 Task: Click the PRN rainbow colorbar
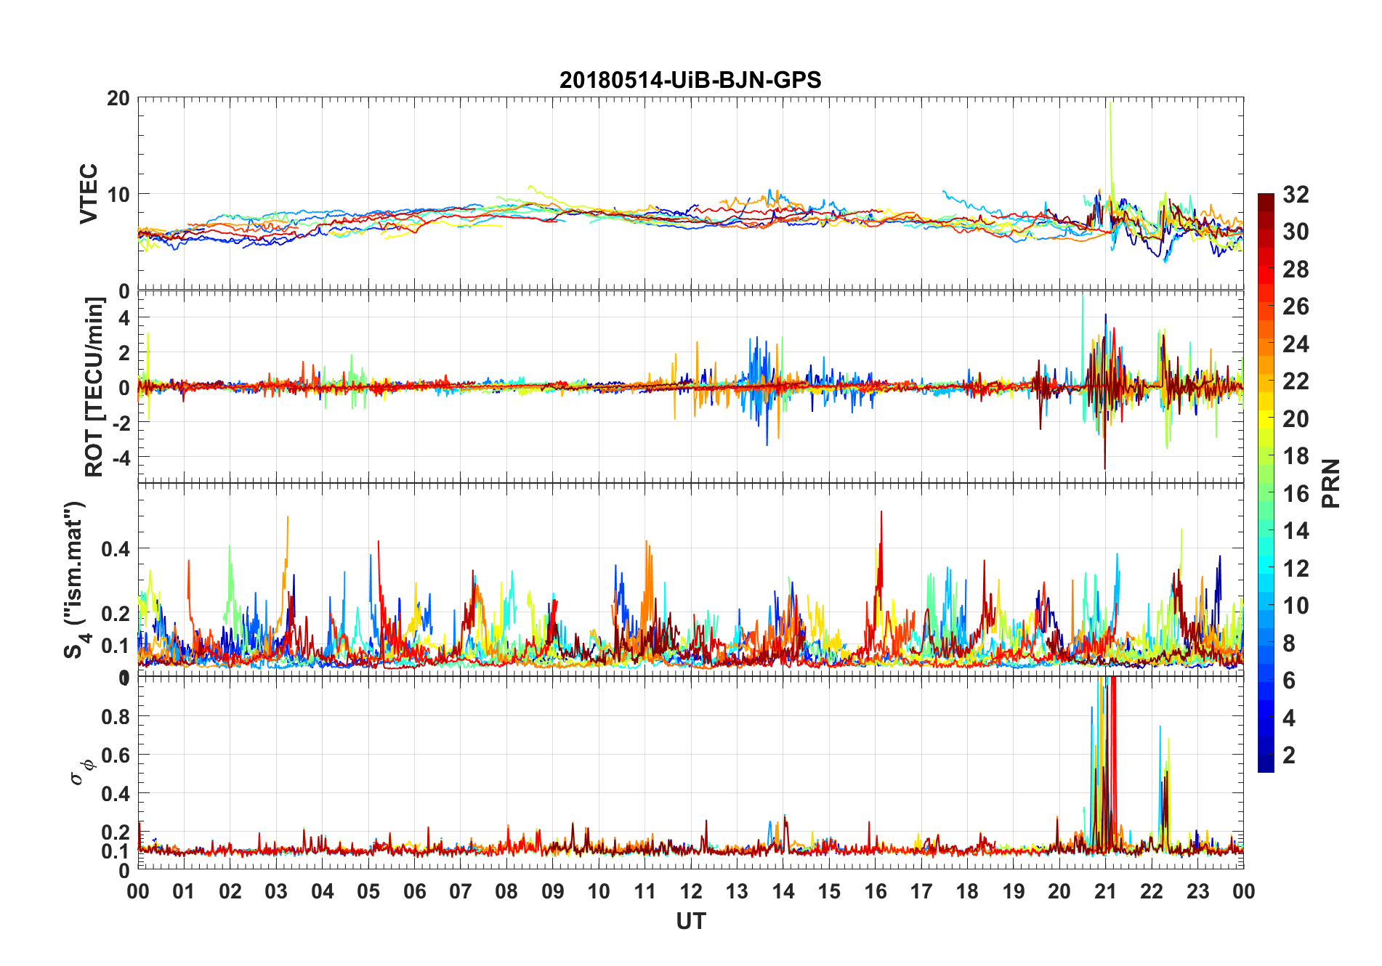(1266, 483)
